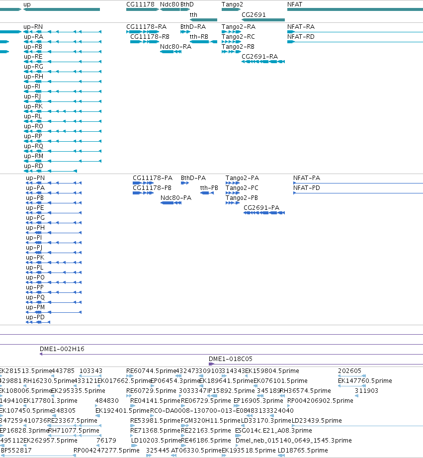Screen dimensions: 423x458
Task: Select the 202605 feature
Action: pos(352,376)
